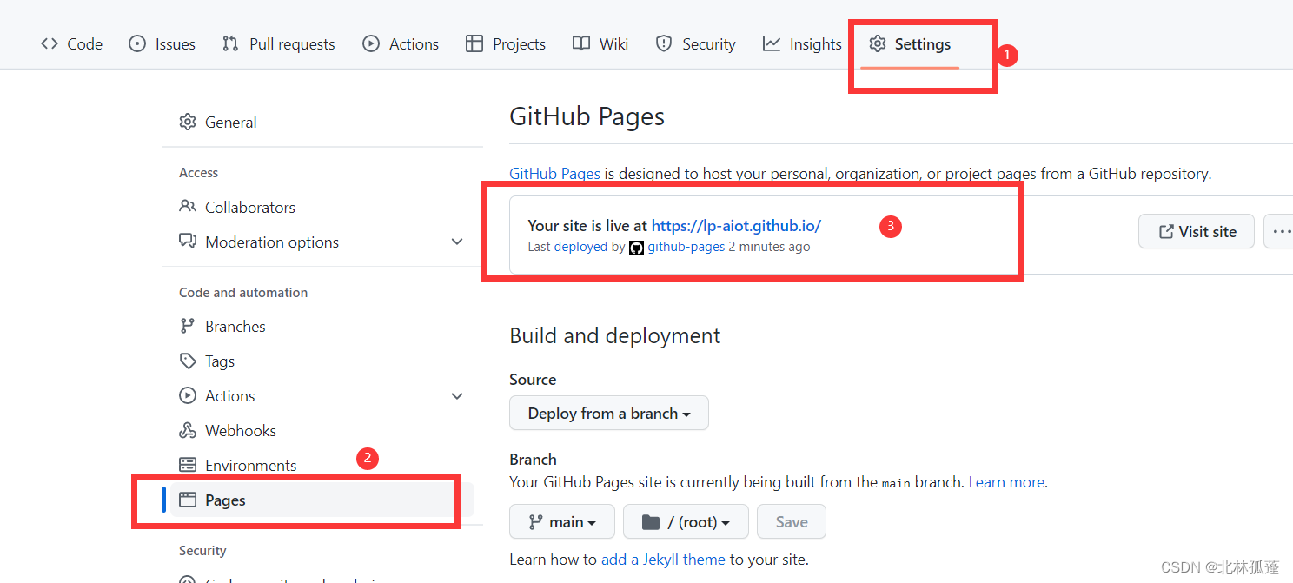Screen dimensions: 1293x583
Task: Click the sidebar Access section label
Action: tap(198, 172)
